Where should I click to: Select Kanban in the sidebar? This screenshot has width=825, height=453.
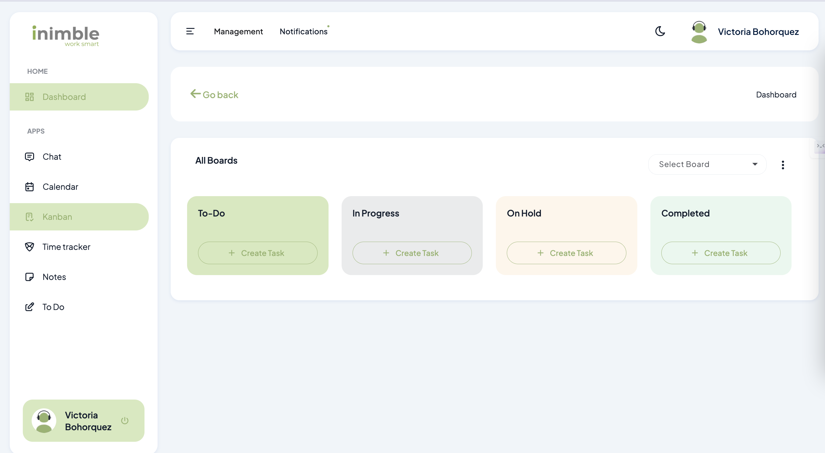click(x=57, y=217)
